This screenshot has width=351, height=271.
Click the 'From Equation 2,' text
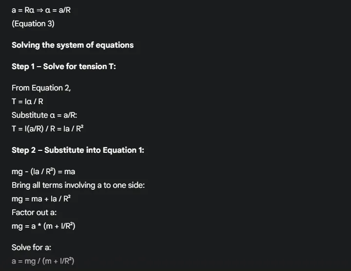point(41,88)
